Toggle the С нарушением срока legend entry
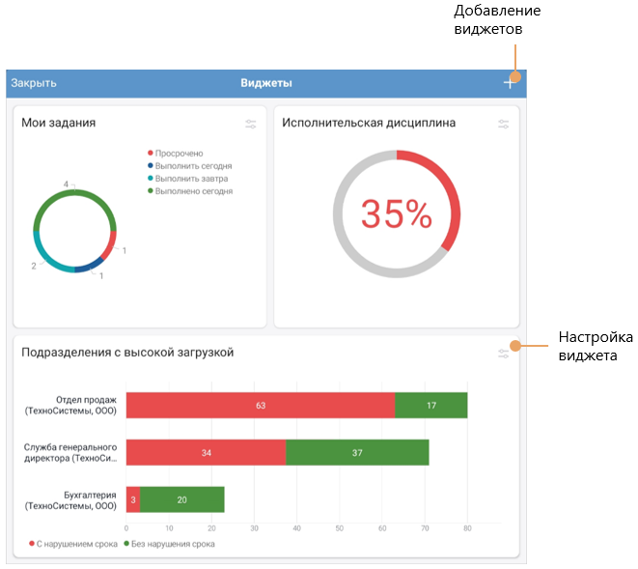 pyautogui.click(x=73, y=544)
